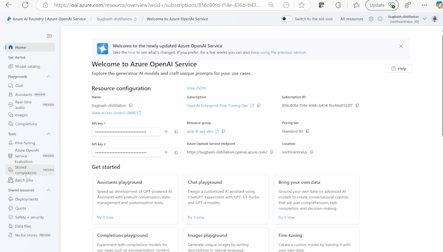Click the View JSON link
This screenshot has width=443, height=252.
pyautogui.click(x=196, y=88)
